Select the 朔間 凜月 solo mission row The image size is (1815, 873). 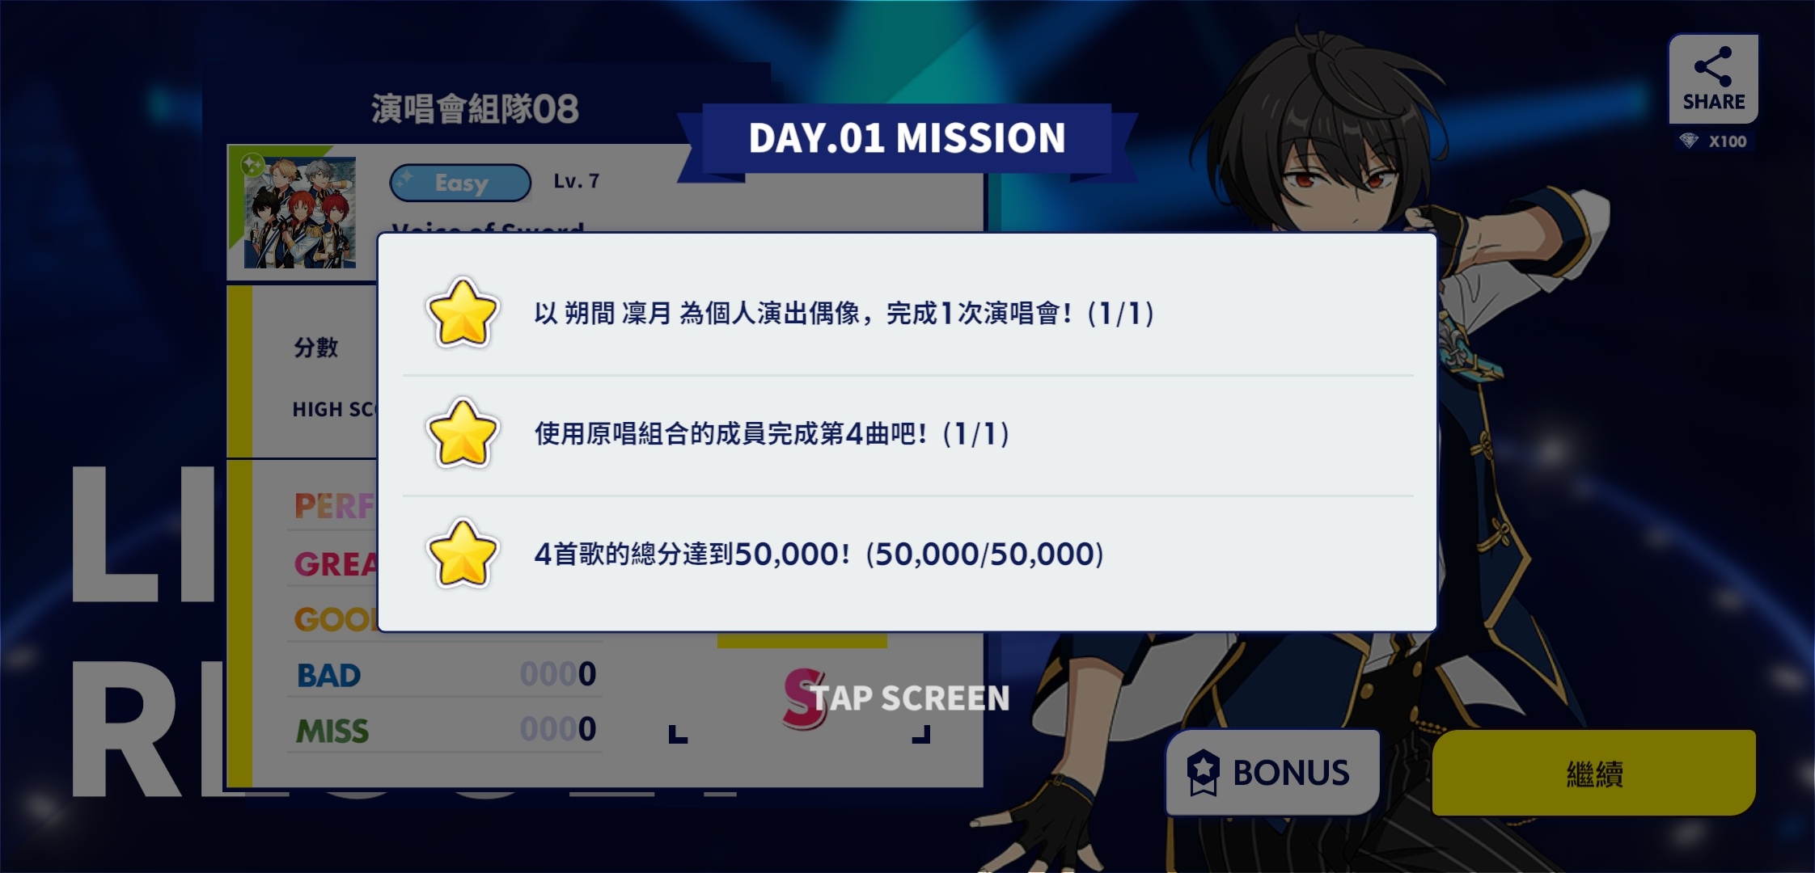tap(907, 314)
